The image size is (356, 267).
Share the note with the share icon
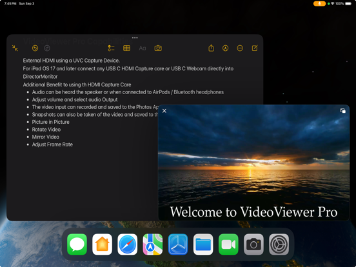click(x=211, y=48)
